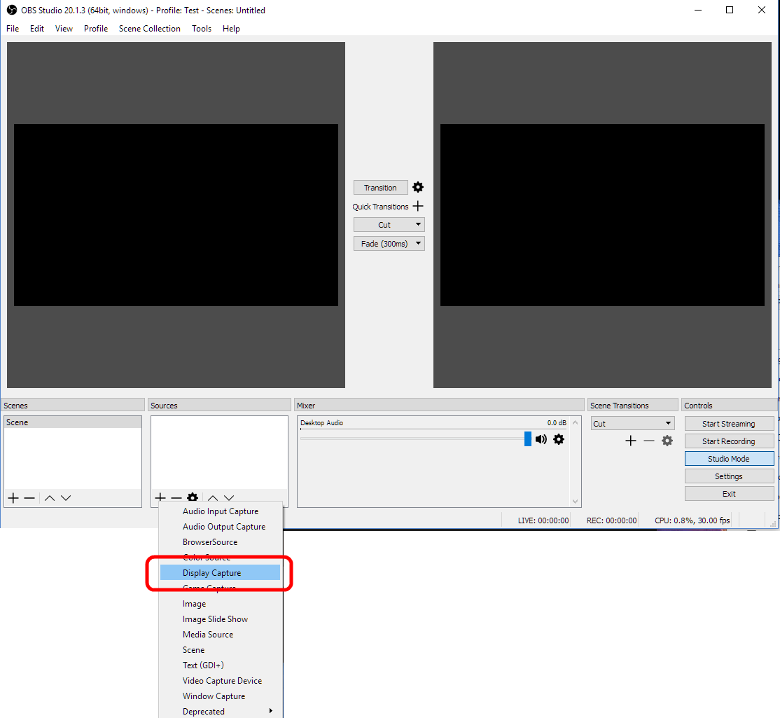Image resolution: width=780 pixels, height=718 pixels.
Task: Choose Scene in the add source menu
Action: pos(221,650)
